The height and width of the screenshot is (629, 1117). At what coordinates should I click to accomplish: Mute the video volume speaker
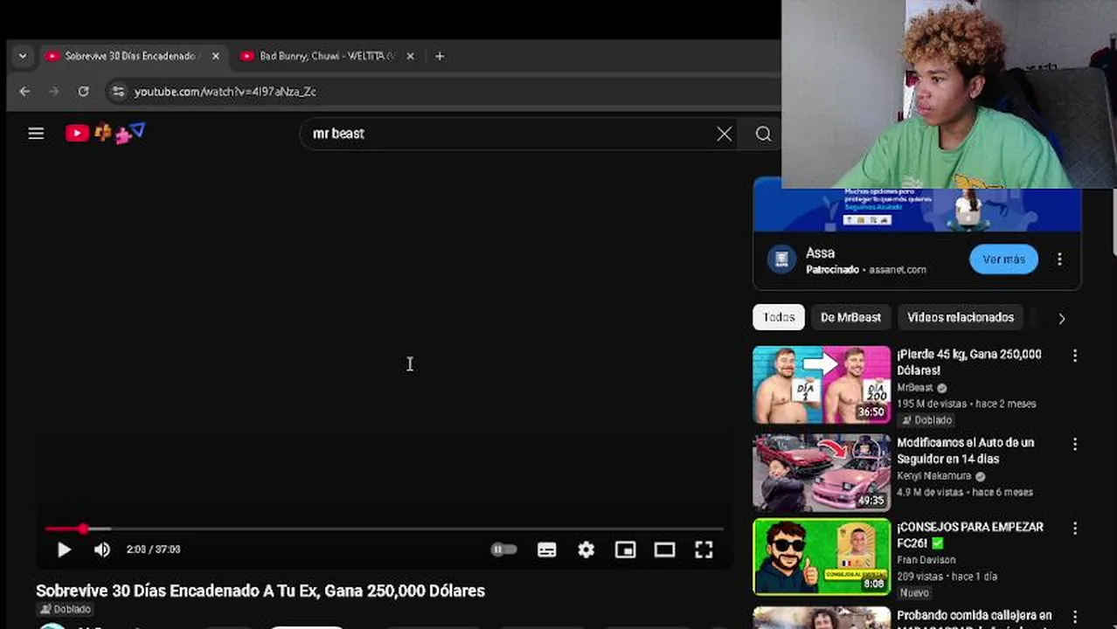point(102,550)
